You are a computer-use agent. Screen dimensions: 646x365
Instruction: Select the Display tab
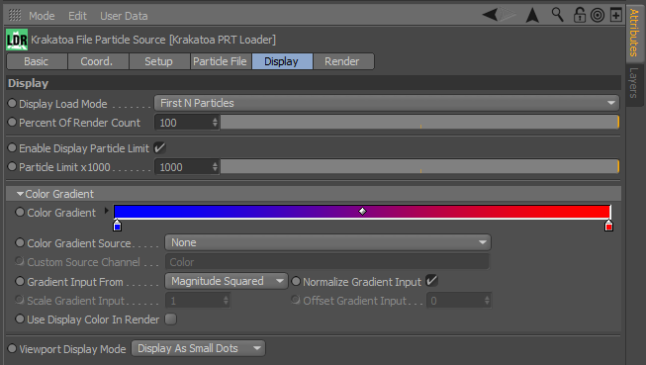282,61
